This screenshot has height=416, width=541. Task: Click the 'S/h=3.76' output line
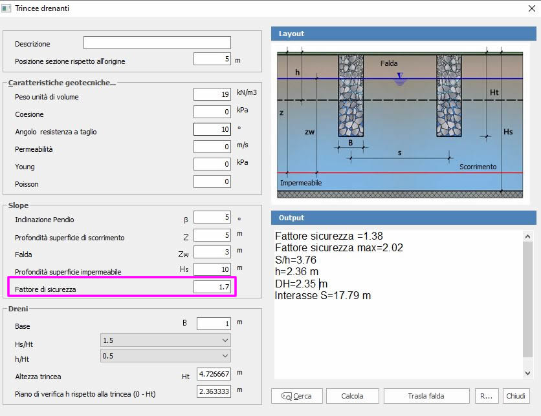[296, 260]
